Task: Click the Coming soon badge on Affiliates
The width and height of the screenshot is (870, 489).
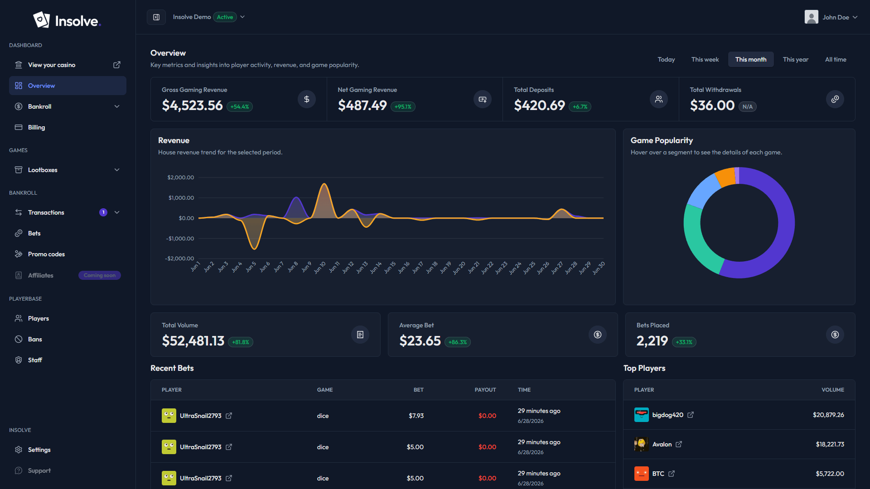Action: tap(100, 275)
